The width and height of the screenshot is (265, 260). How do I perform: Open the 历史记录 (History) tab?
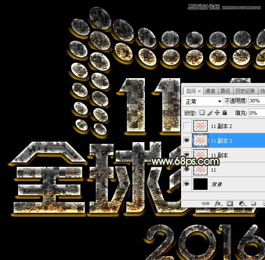click(245, 91)
